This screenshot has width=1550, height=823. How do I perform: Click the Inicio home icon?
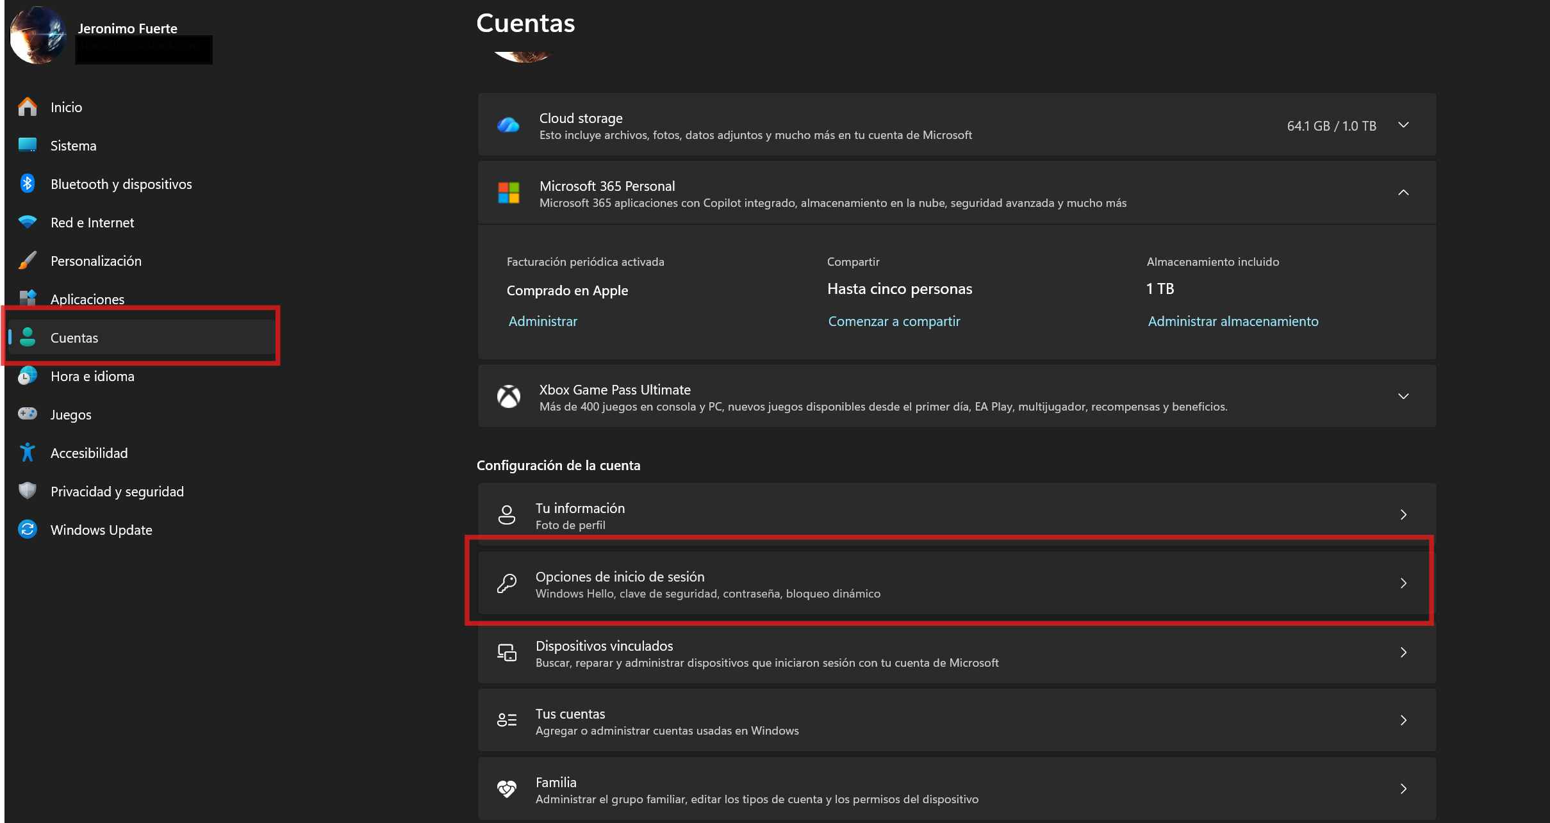pos(28,107)
